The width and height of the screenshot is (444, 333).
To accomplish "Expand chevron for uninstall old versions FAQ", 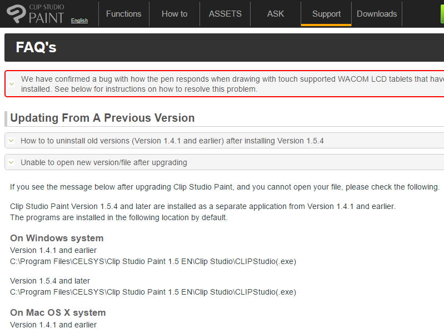I will point(11,141).
